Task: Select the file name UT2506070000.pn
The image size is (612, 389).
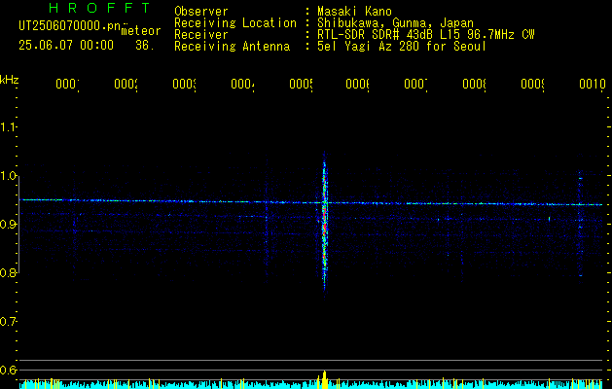Action: [70, 25]
